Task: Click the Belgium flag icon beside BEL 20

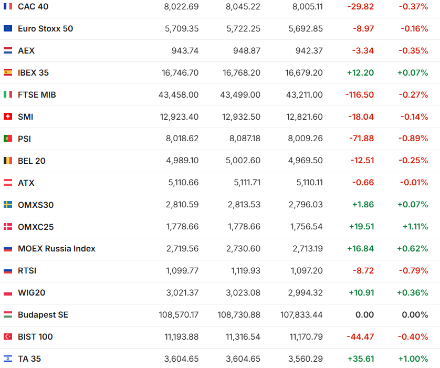Action: pos(8,161)
